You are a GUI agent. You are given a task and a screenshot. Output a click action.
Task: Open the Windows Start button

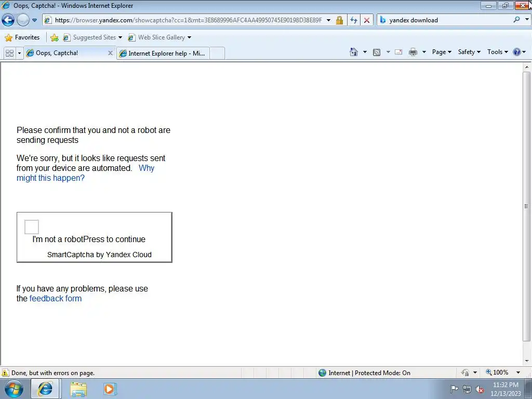point(14,389)
